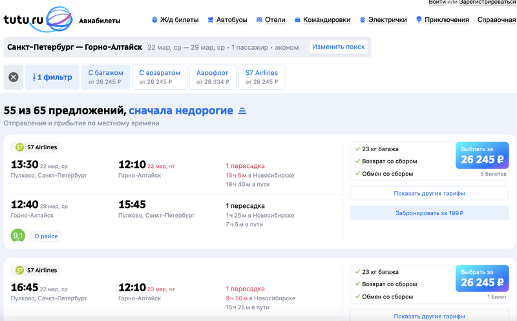The image size is (517, 321).
Task: Click the commuter train icon beside Электрички
Action: 363,20
